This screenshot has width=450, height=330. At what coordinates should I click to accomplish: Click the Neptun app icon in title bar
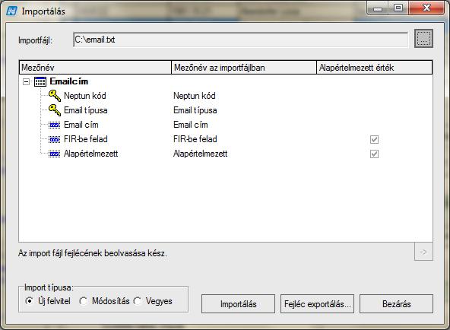click(11, 11)
